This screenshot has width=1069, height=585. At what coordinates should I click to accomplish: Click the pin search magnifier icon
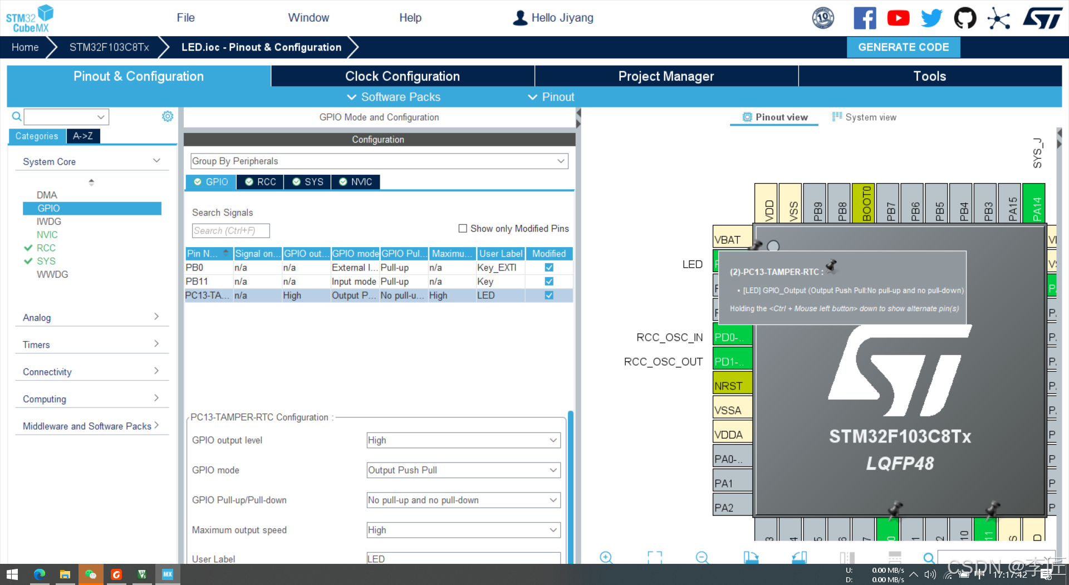click(929, 558)
